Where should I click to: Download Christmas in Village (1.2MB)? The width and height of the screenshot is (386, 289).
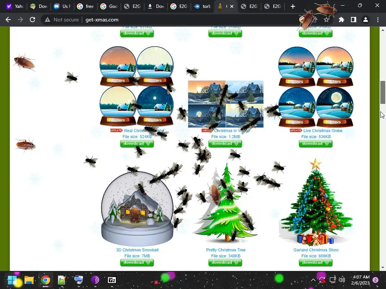coord(225,144)
